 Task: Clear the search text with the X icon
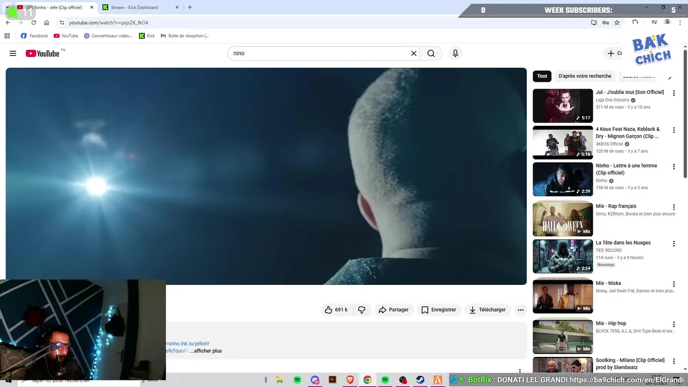coord(414,53)
